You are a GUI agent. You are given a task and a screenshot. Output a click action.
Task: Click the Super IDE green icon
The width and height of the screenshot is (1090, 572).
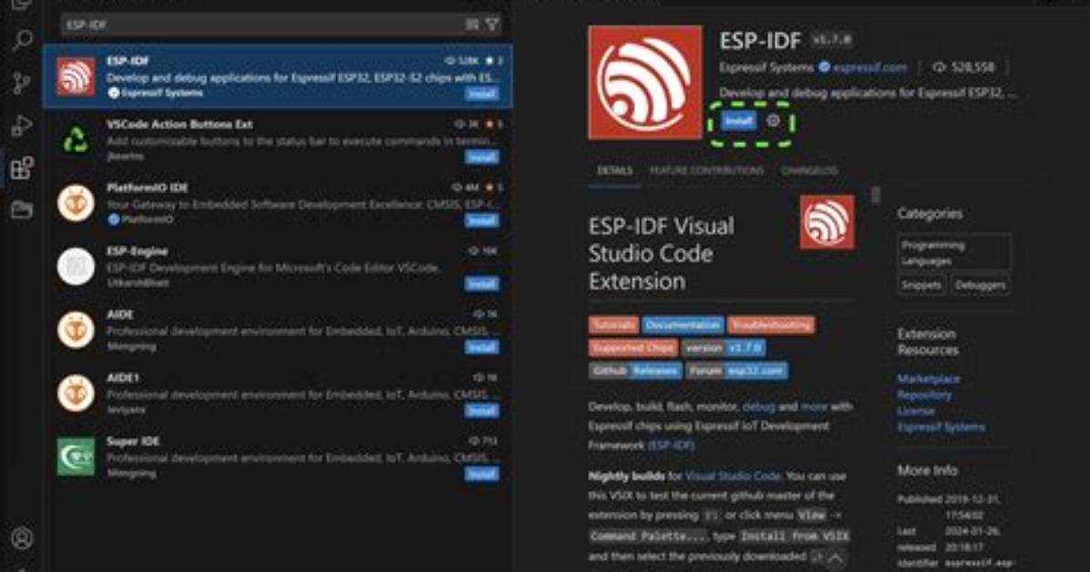tap(76, 456)
